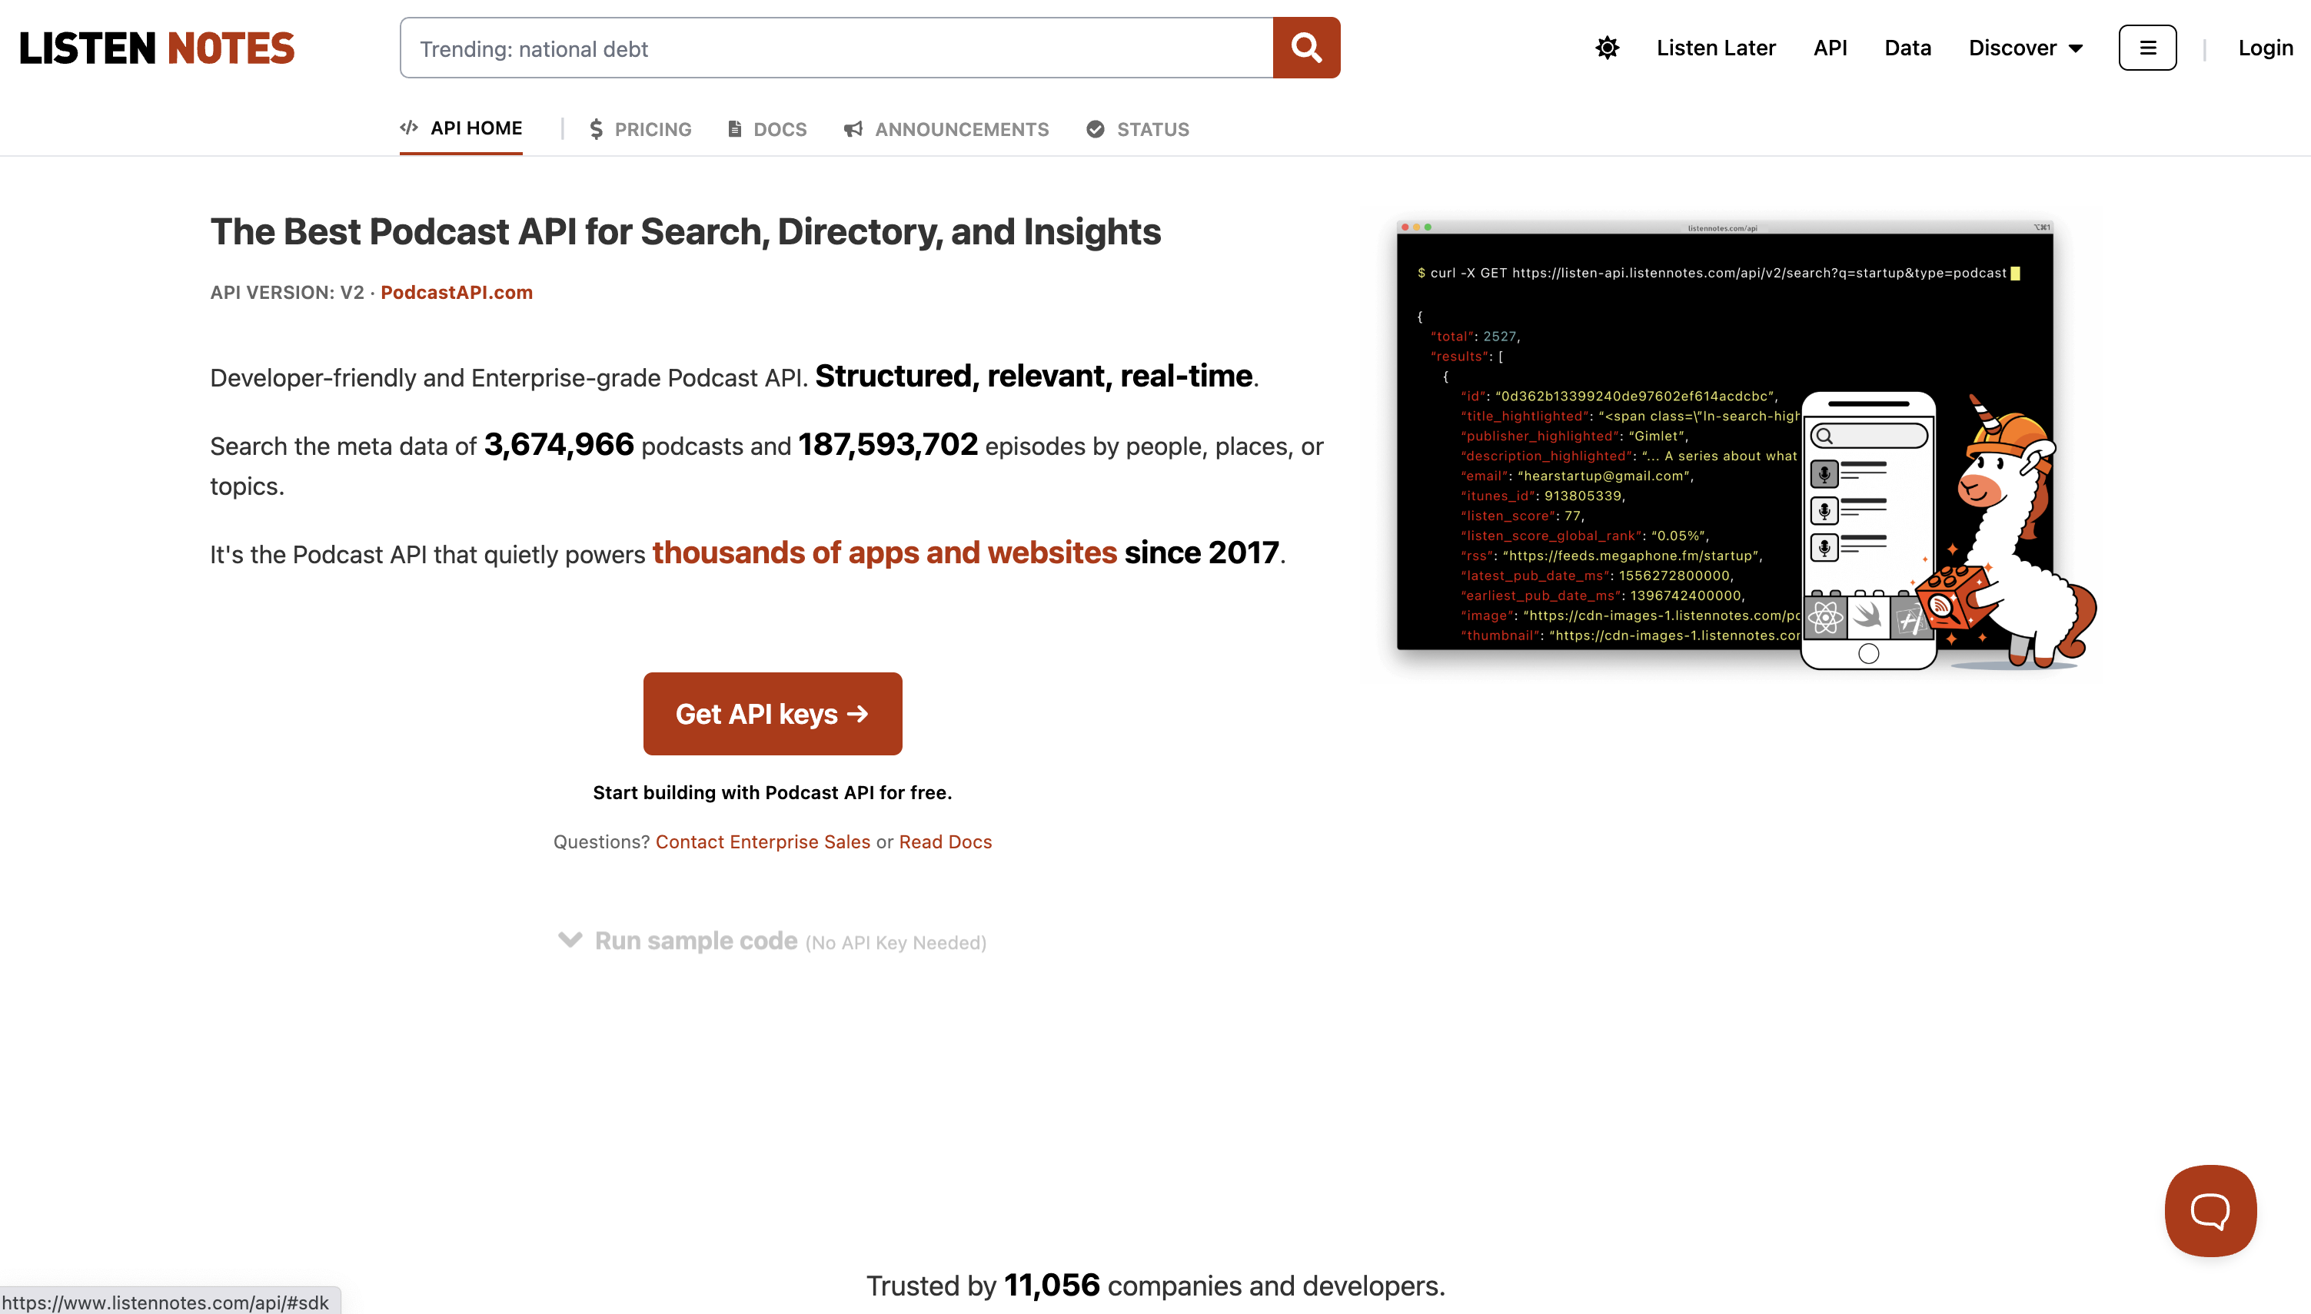Viewport: 2311px width, 1314px height.
Task: Click the search magnifier button
Action: (x=1305, y=48)
